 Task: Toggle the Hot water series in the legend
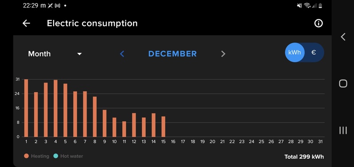coord(68,156)
